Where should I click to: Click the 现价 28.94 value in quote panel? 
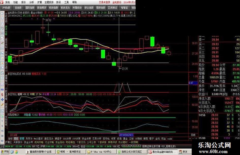coord(215,65)
